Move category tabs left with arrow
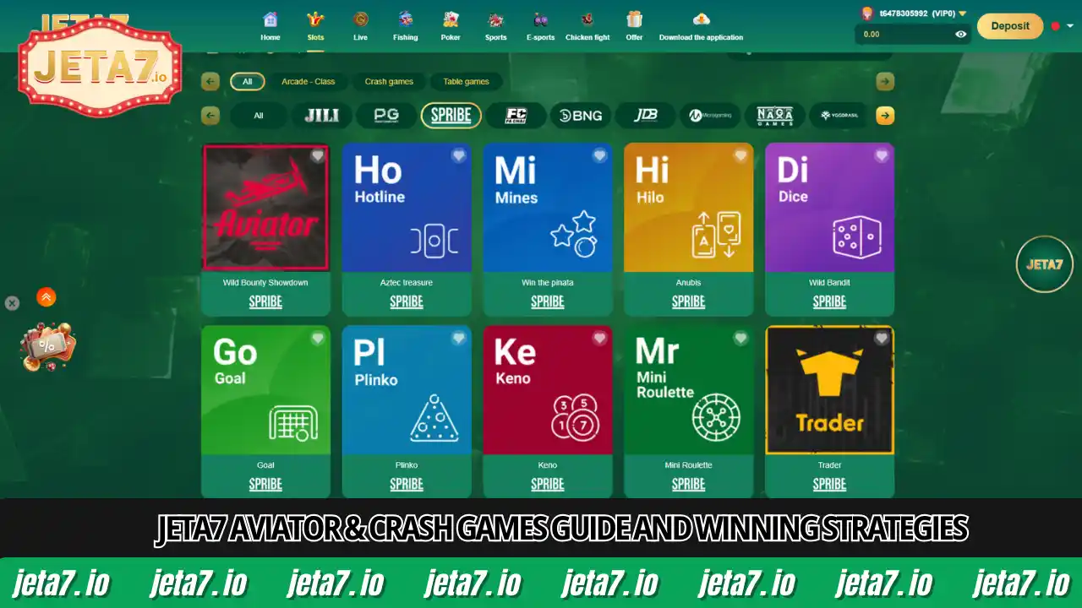Screen dimensions: 1082x608 [210, 82]
